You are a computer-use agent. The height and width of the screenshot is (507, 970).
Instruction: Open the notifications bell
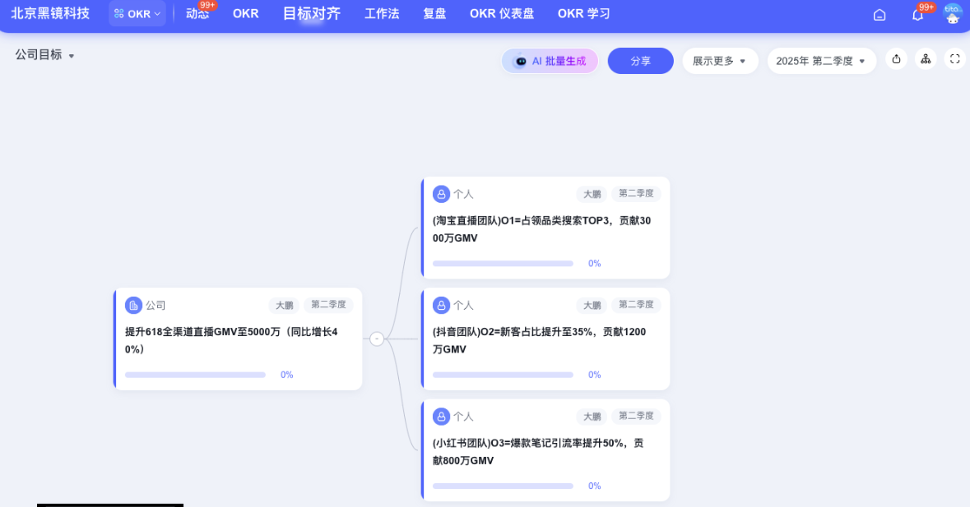click(x=917, y=15)
